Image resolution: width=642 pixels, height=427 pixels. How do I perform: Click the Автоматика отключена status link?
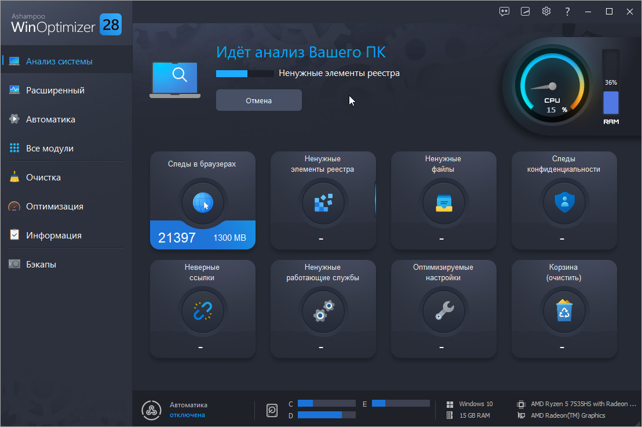coord(187,415)
